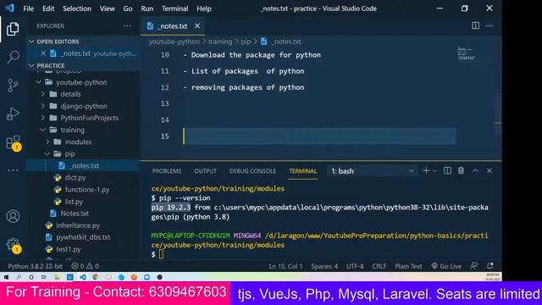
Task: Split the editor to the right
Action: (x=475, y=25)
